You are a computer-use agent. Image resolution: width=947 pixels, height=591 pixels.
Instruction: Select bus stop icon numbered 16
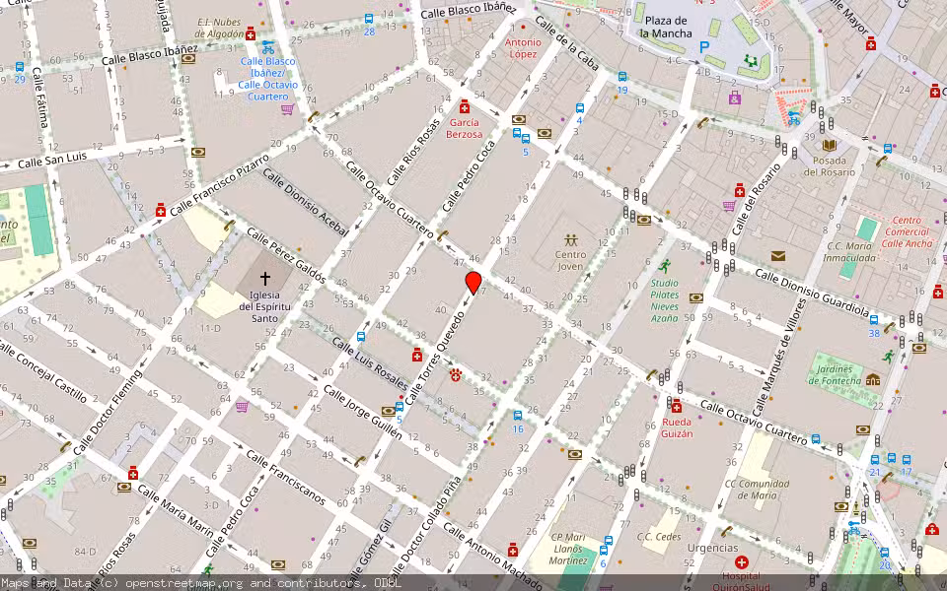(x=518, y=416)
